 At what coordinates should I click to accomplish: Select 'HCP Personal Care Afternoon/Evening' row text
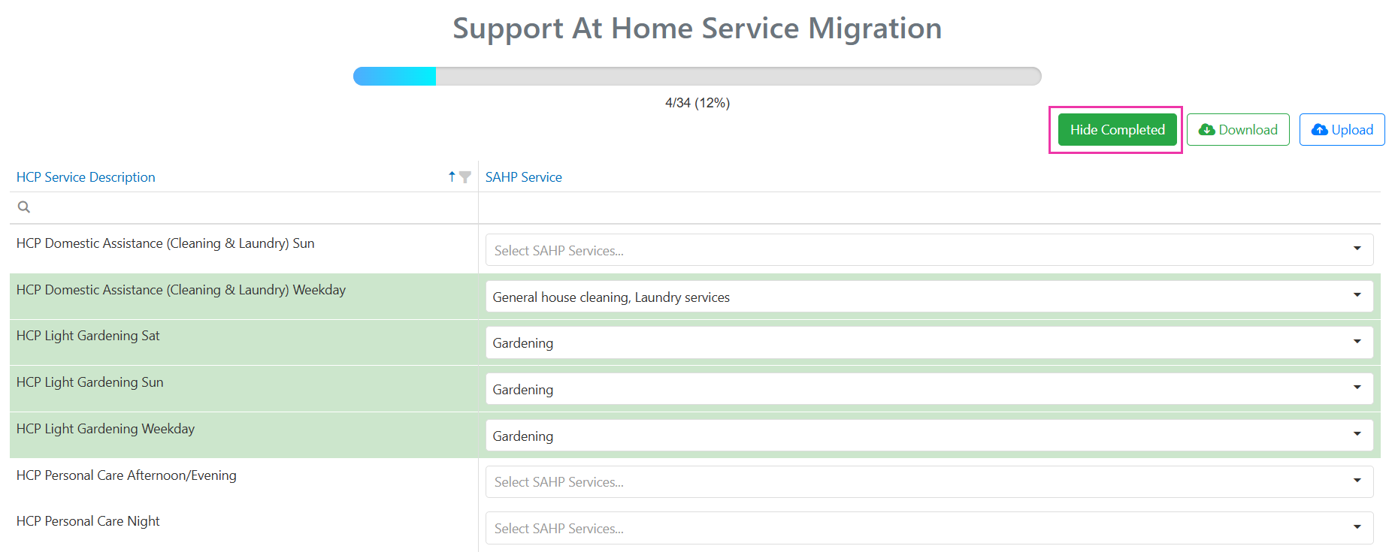(x=126, y=475)
